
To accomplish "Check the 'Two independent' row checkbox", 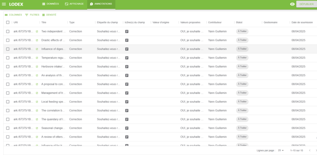I will 8,32.
